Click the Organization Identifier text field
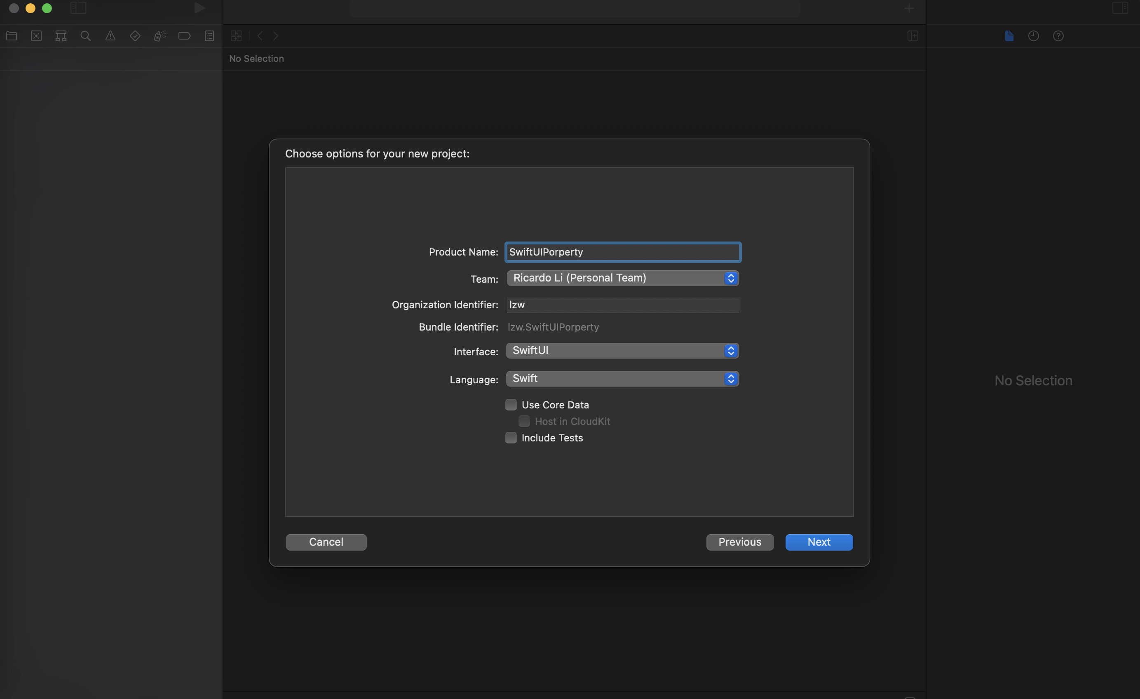This screenshot has width=1140, height=699. 622,305
